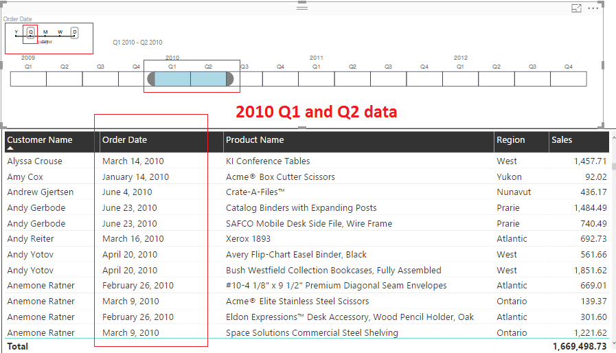616x353 pixels.
Task: Click the drag handle at visual top
Action: coord(302,7)
